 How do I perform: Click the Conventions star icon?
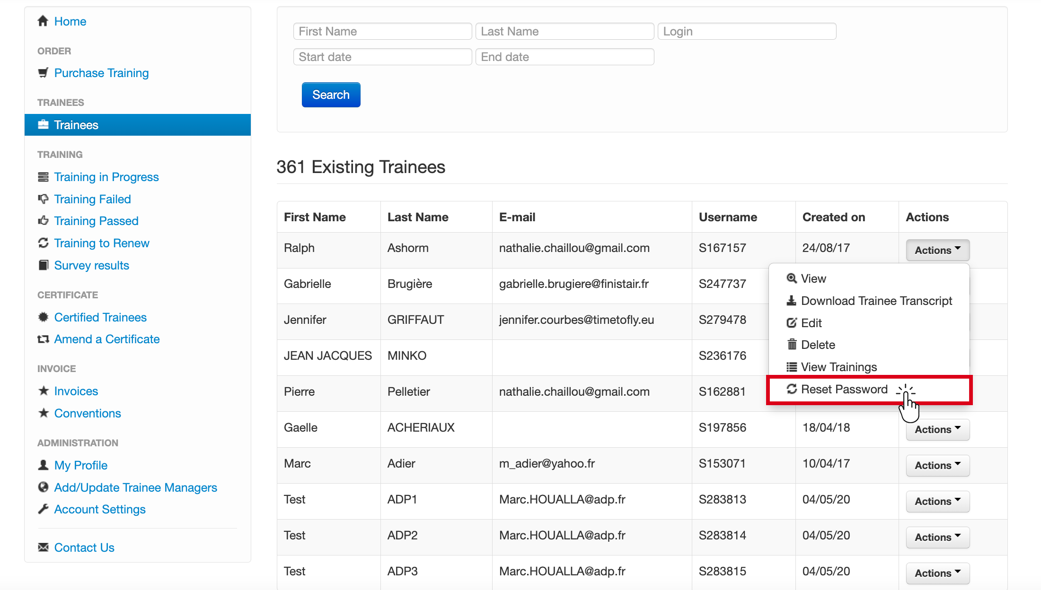tap(43, 413)
